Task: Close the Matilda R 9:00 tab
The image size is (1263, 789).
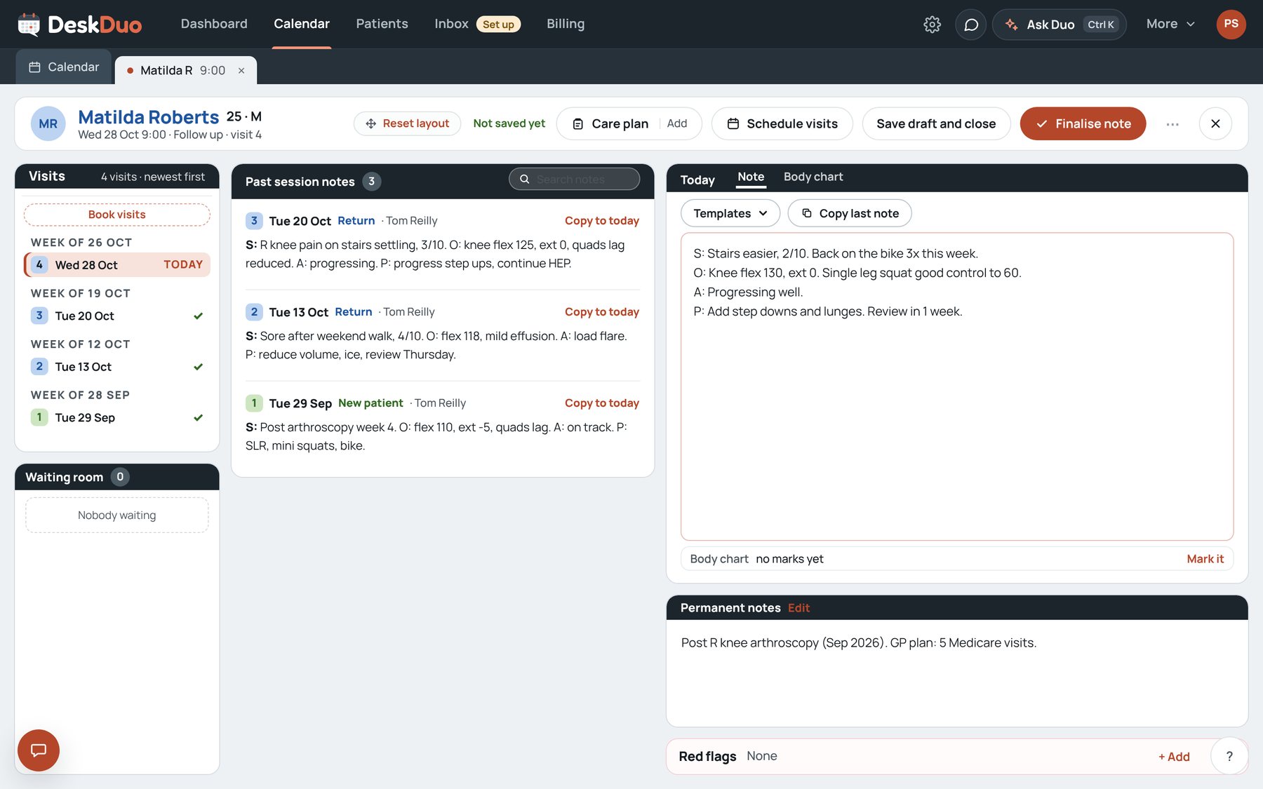Action: 241,71
